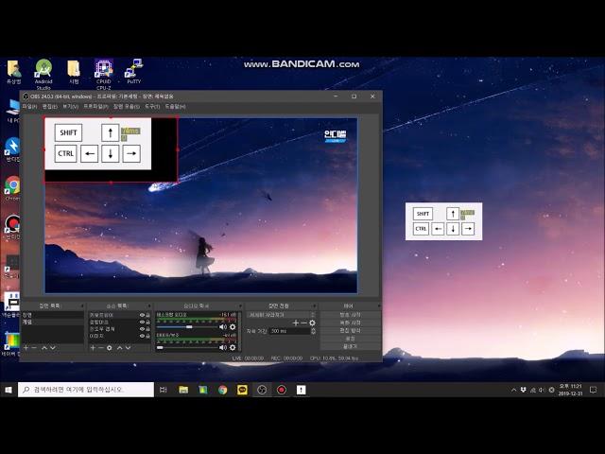
Task: Remove selected scene with the minus icon
Action: 34,348
